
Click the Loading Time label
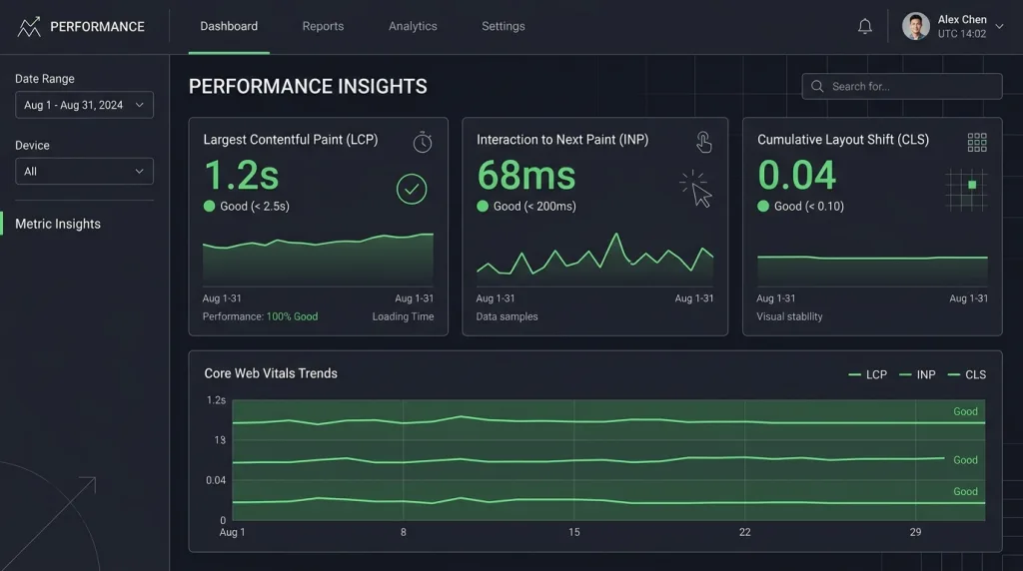[x=403, y=316]
